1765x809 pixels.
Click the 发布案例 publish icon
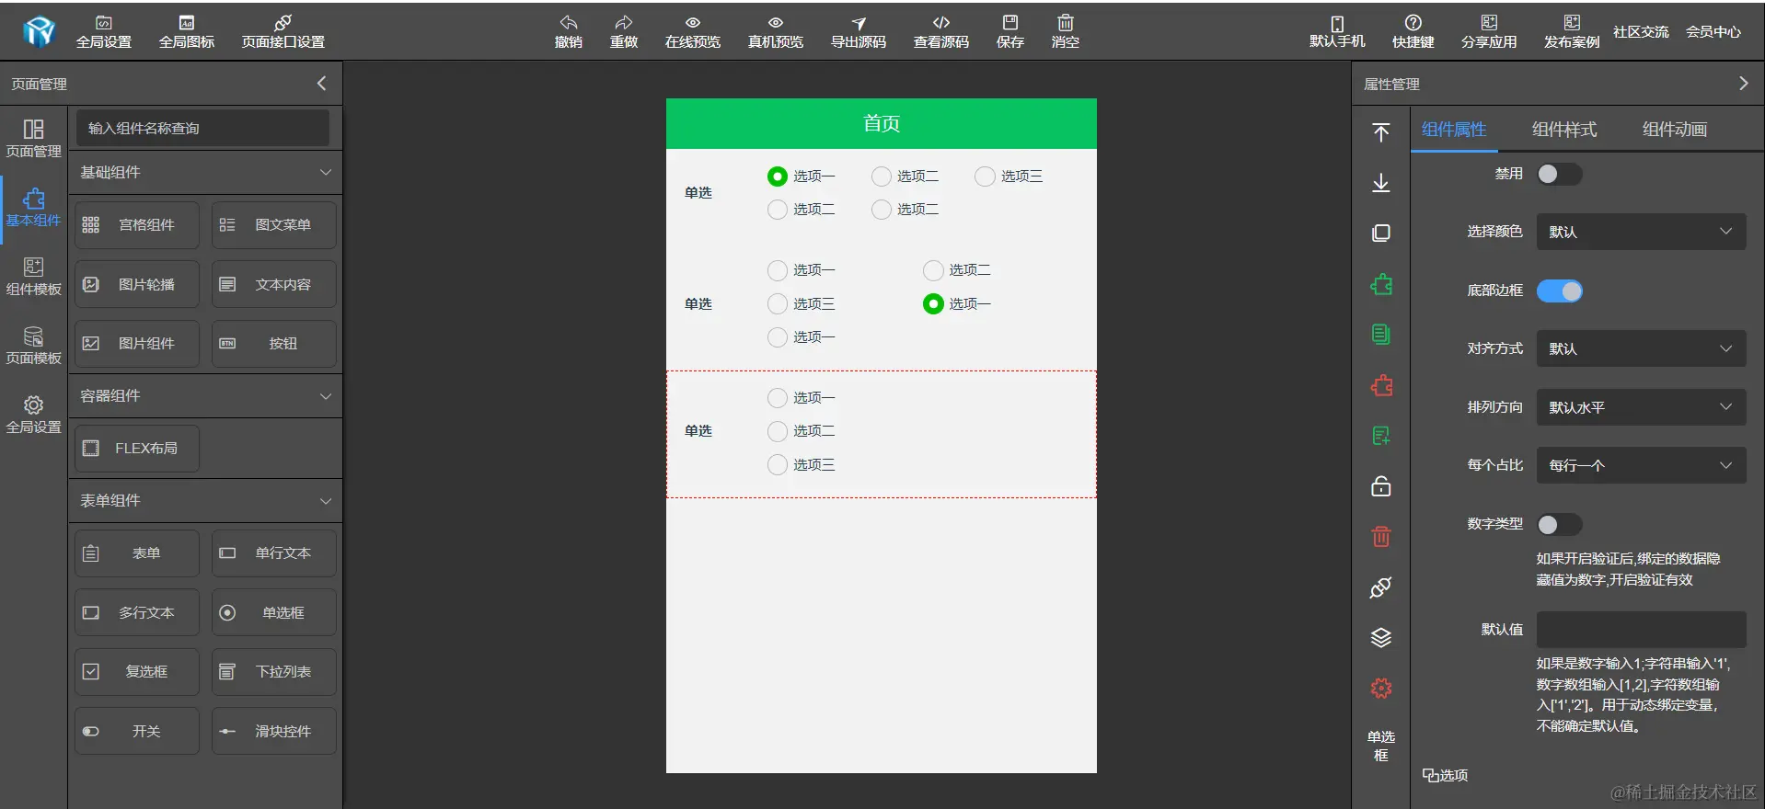[1572, 23]
